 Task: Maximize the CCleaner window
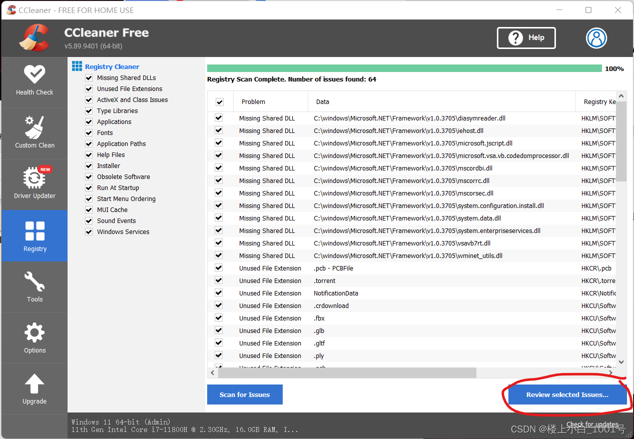click(x=588, y=10)
